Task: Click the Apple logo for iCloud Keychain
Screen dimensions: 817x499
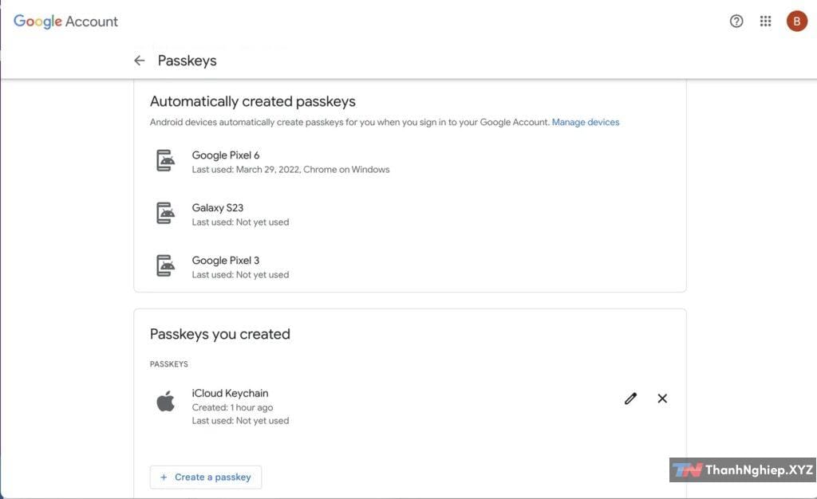Action: (x=166, y=401)
